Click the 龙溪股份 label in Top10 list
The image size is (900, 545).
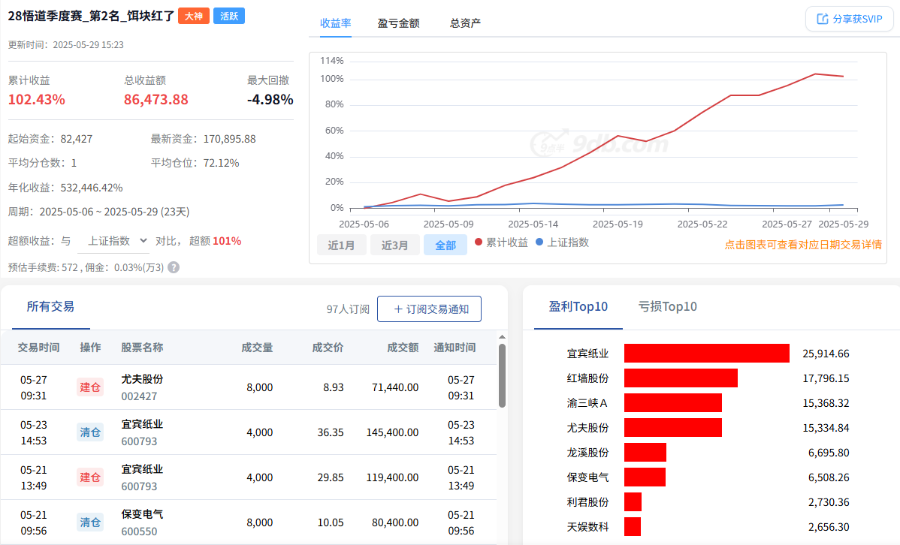(x=587, y=452)
